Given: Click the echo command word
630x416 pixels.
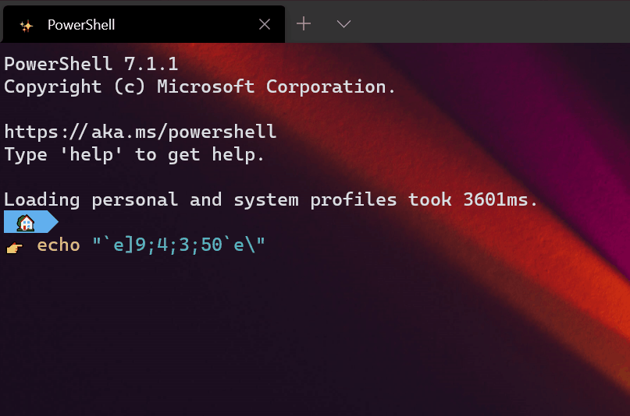Looking at the screenshot, I should click(59, 245).
